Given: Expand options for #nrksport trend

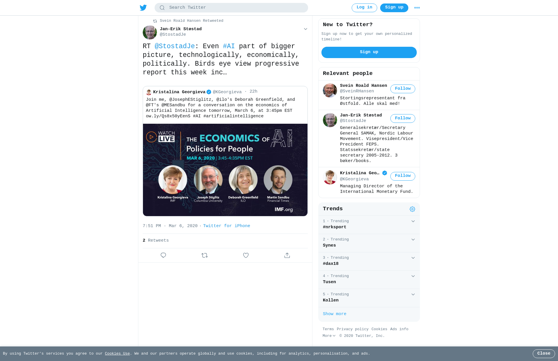Looking at the screenshot, I should pyautogui.click(x=413, y=221).
